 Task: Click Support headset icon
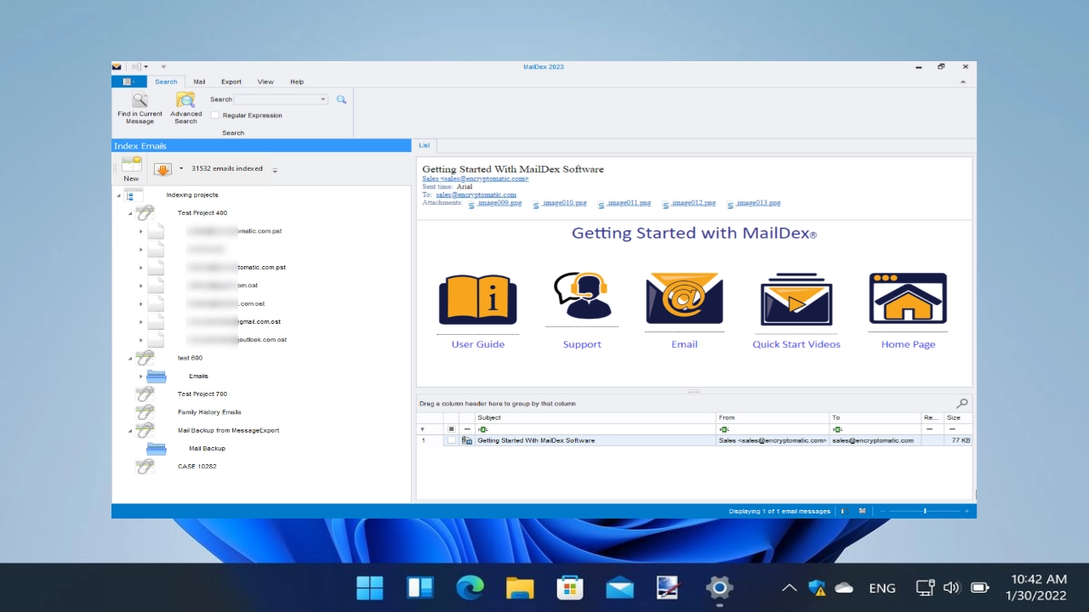pyautogui.click(x=582, y=297)
